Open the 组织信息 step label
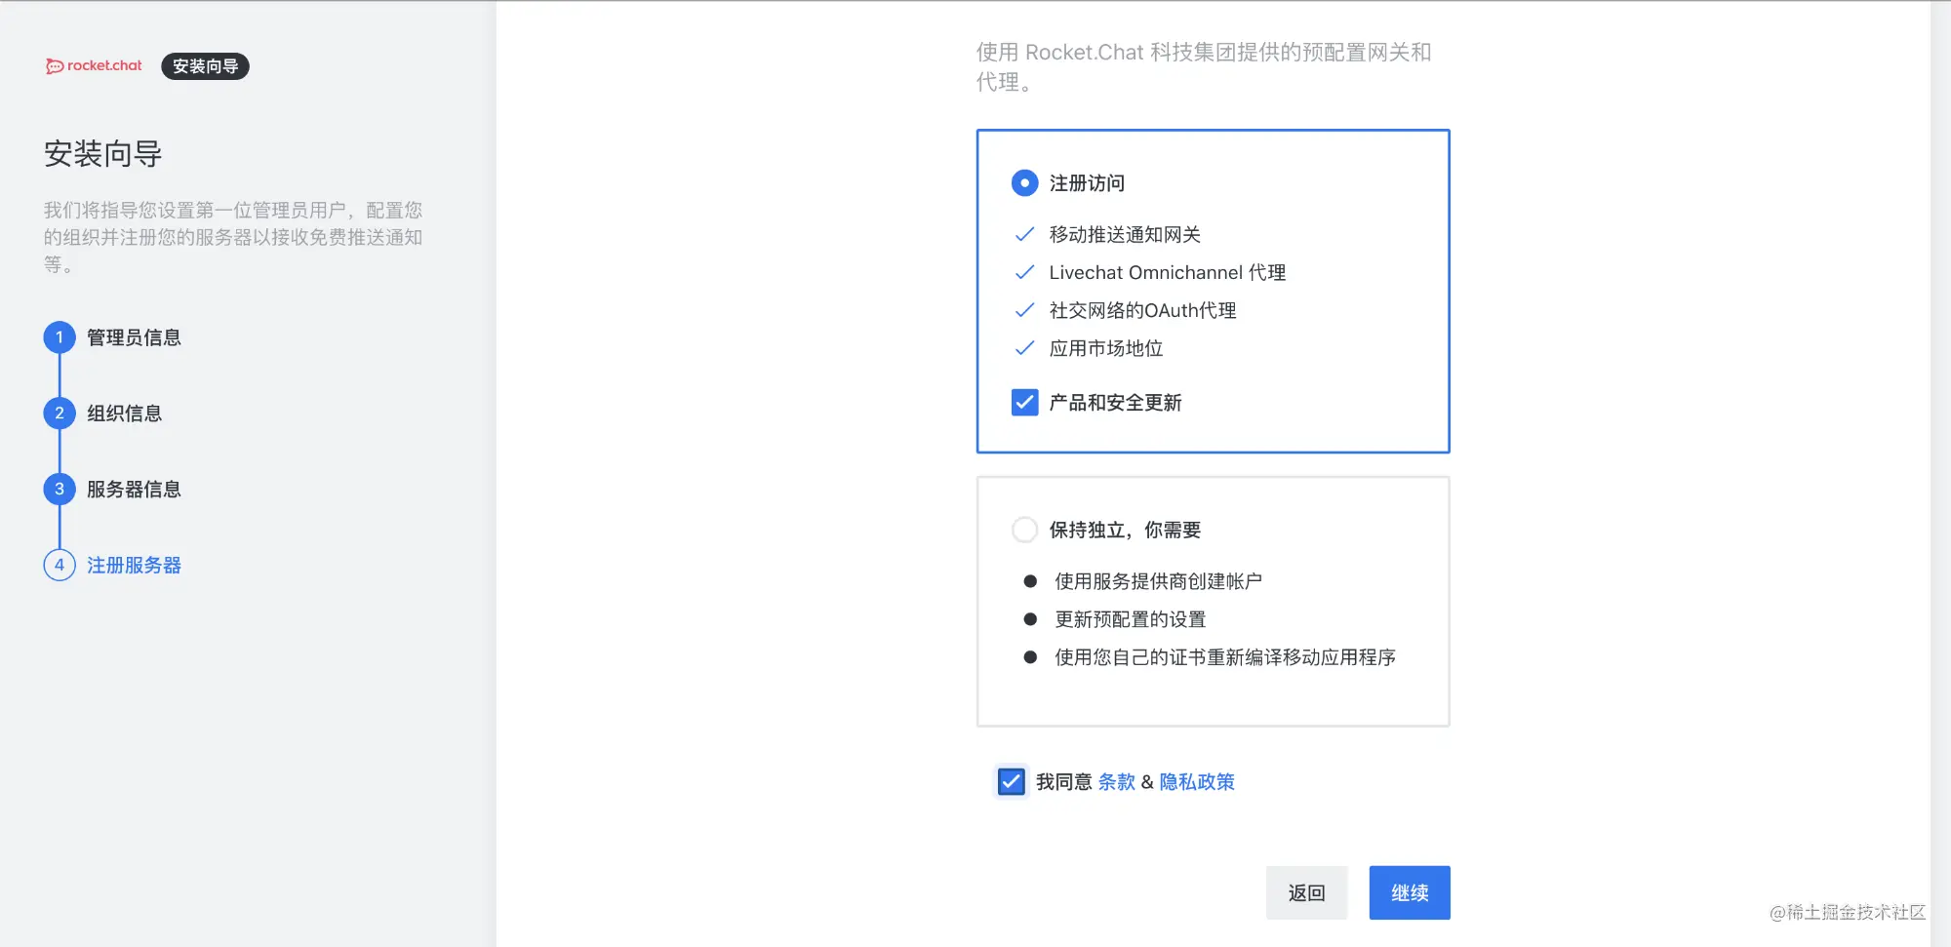This screenshot has width=1951, height=947. point(124,414)
